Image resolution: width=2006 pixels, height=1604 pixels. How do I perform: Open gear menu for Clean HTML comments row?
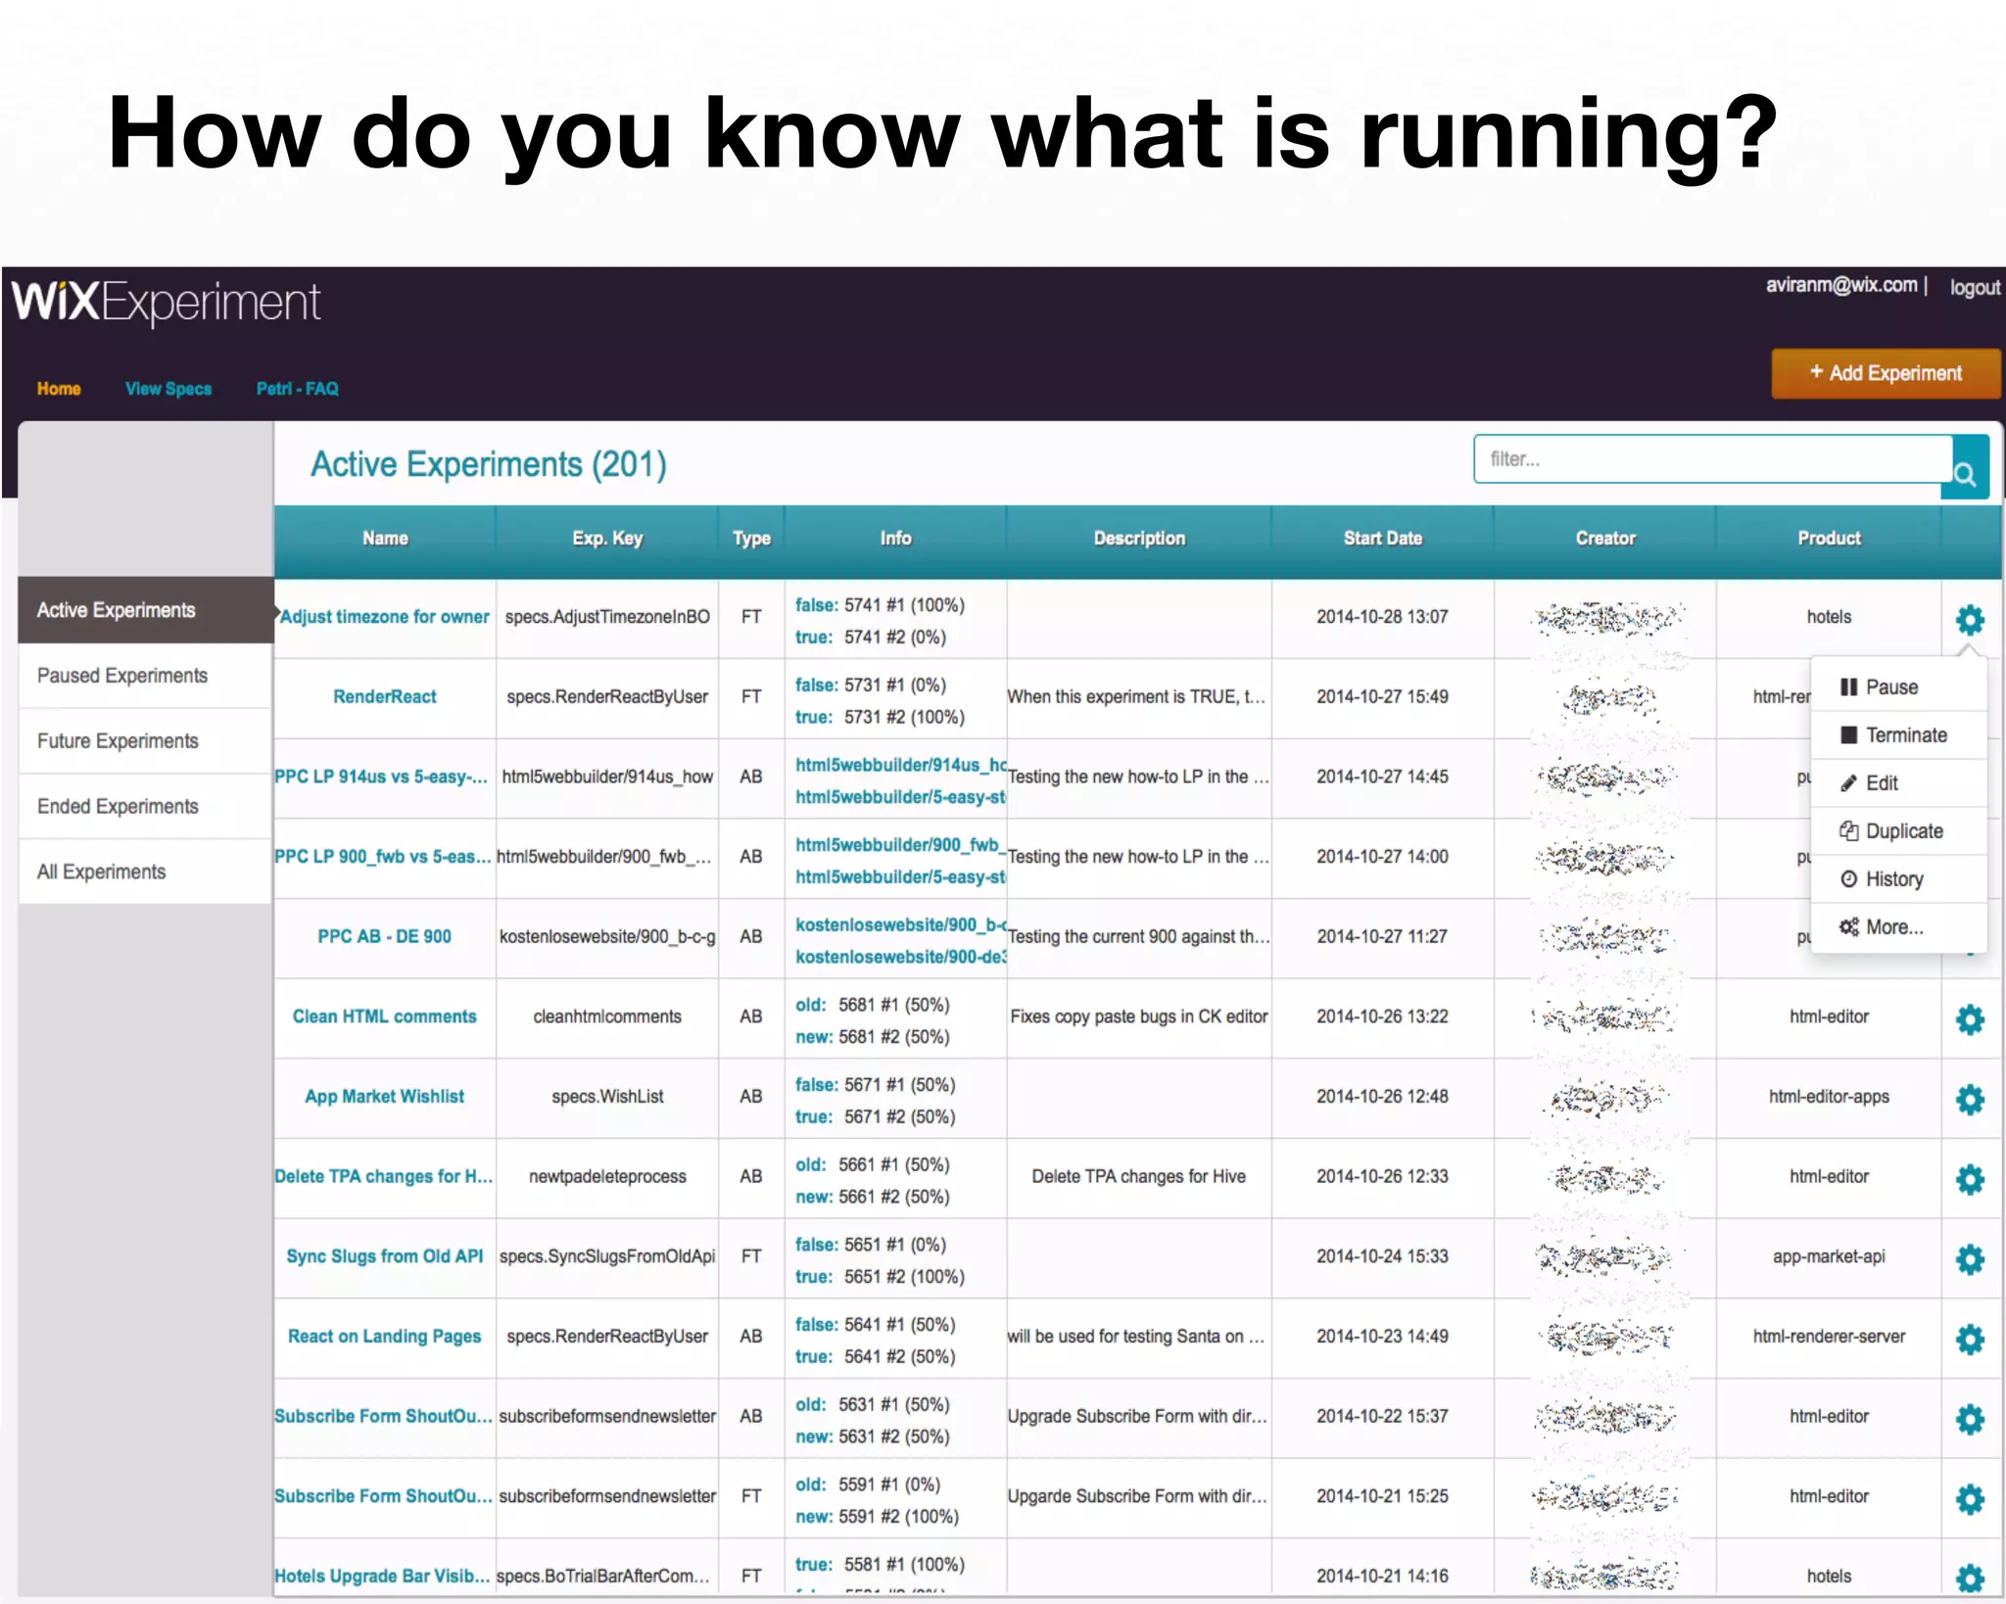[1970, 1019]
